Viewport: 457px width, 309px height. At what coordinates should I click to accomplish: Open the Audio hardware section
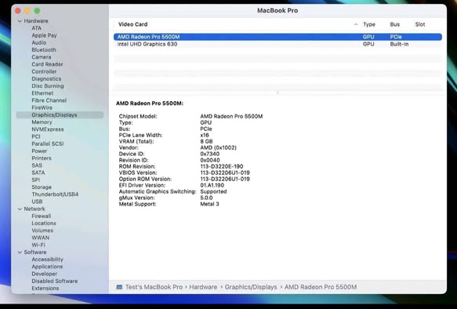coord(38,42)
